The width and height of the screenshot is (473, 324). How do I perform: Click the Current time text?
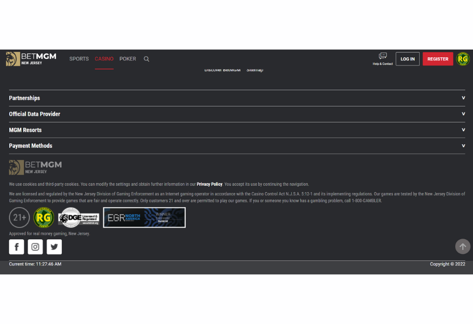pos(35,264)
